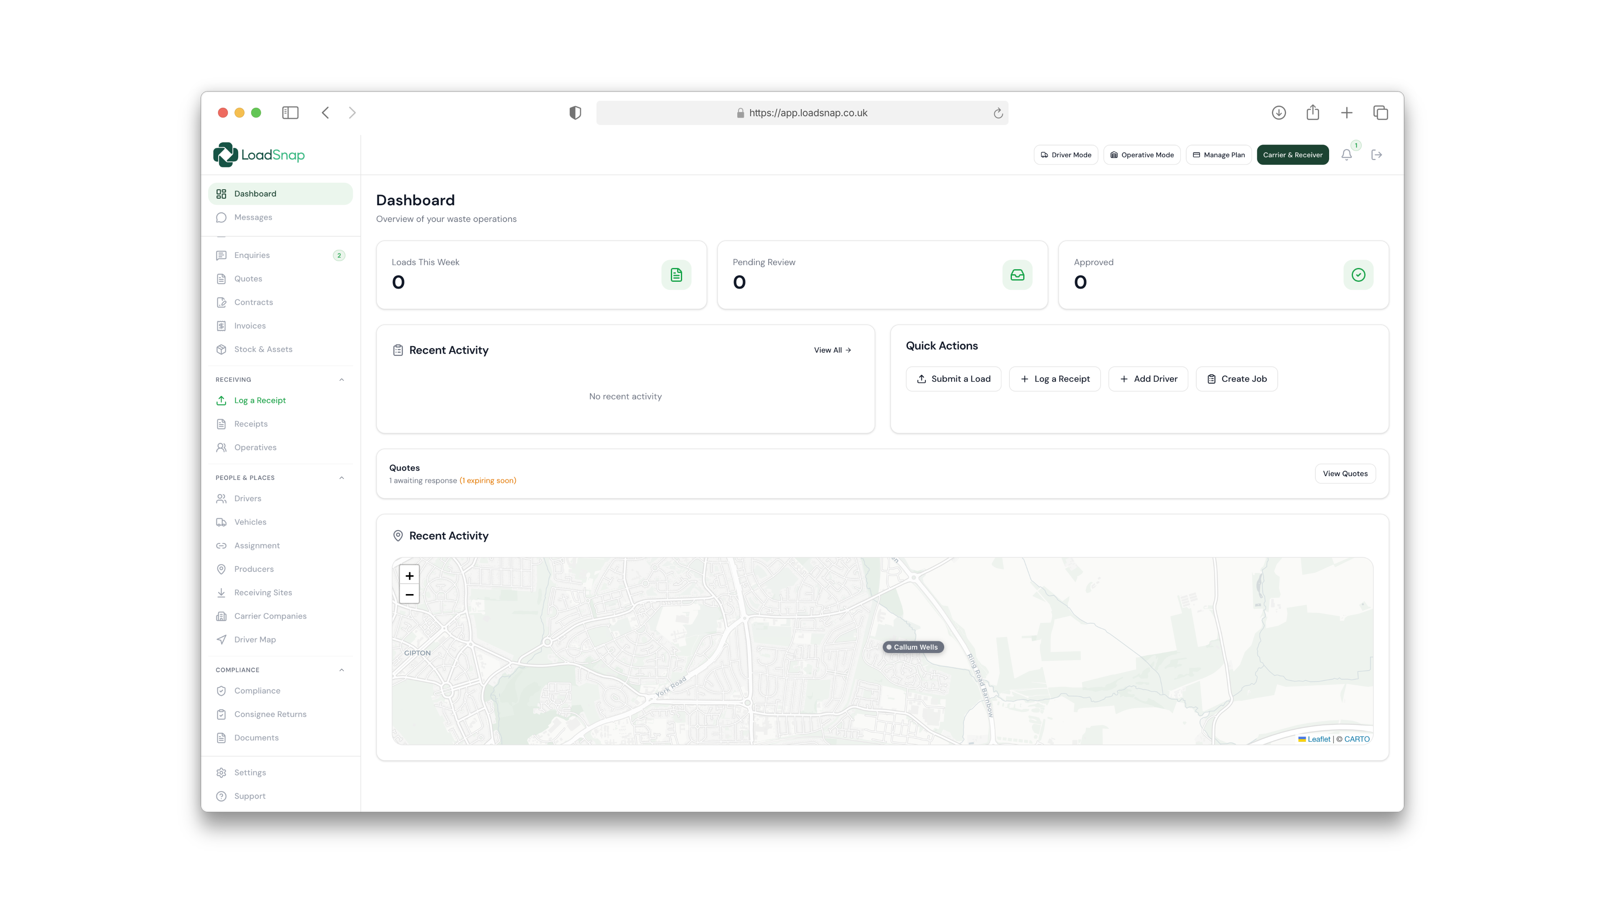Screen dimensions: 1605x903
Task: Open Driver Map in sidebar
Action: 280,639
